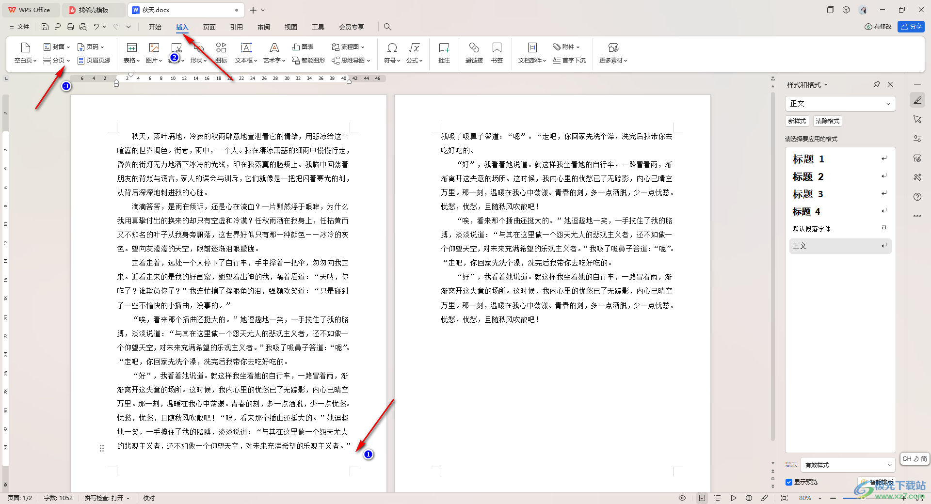Click the Proofread (校对) status bar button

[x=149, y=498]
